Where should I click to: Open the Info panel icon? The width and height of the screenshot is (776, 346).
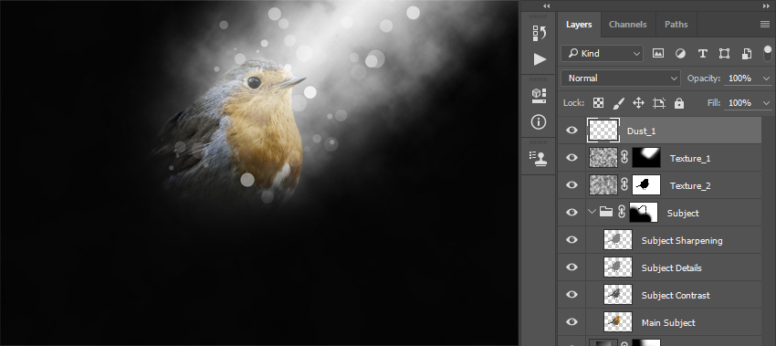click(539, 121)
